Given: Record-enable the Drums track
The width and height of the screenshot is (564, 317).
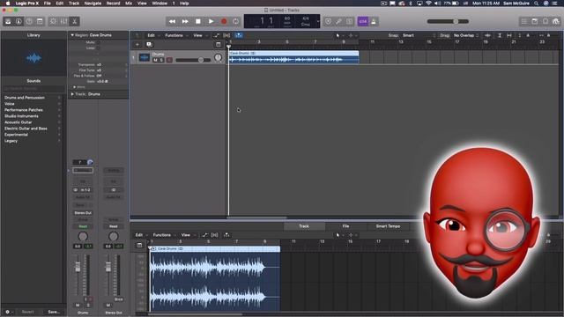Looking at the screenshot, I should (x=169, y=60).
